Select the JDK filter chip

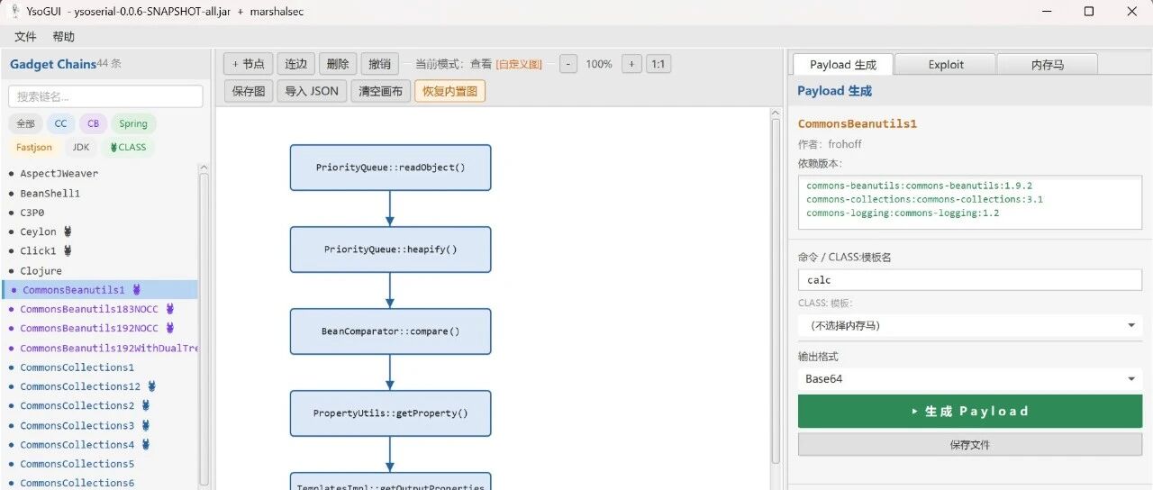pos(81,147)
